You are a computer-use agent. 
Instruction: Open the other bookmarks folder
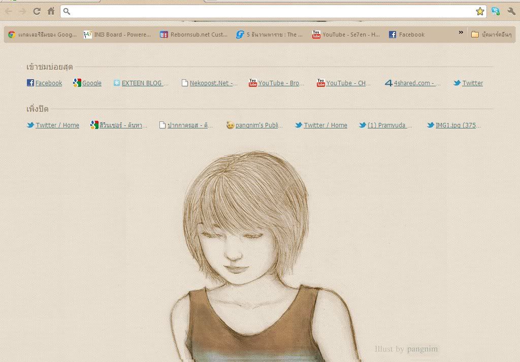pos(491,35)
